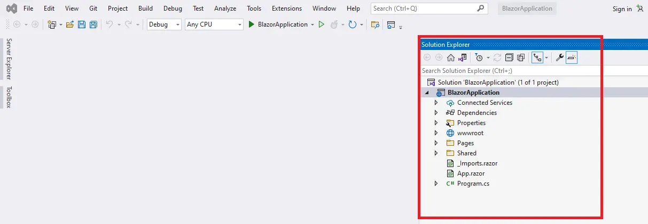Click the New Project toolbar icon

(52, 24)
